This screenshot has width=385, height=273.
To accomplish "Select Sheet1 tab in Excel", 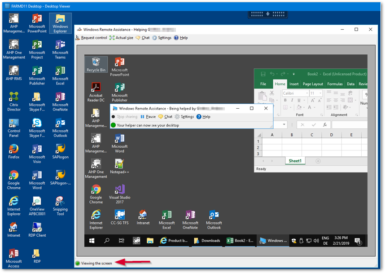I will (x=295, y=161).
